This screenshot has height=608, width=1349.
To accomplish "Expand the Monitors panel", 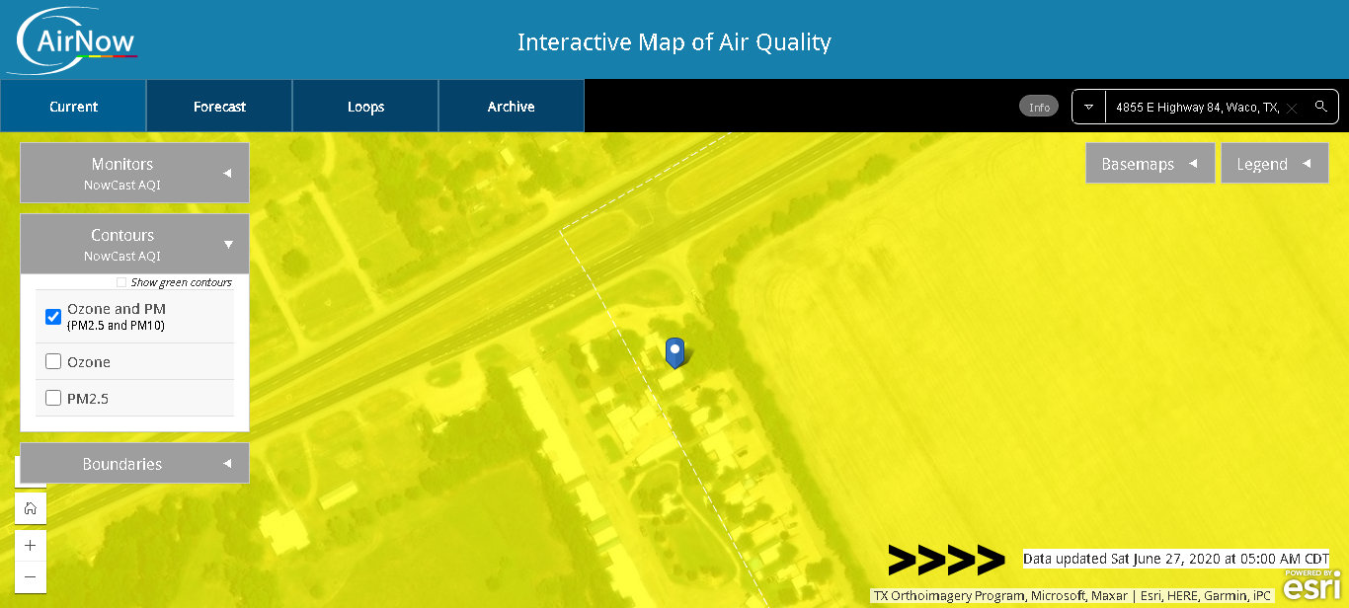I will (134, 173).
